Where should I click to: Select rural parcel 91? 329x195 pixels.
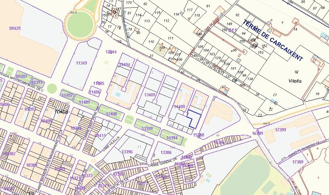[x=208, y=6]
